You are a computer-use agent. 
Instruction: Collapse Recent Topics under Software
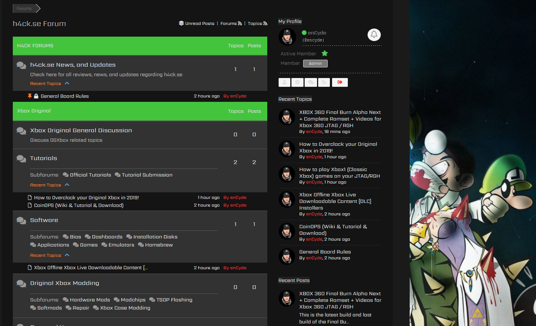(x=50, y=255)
